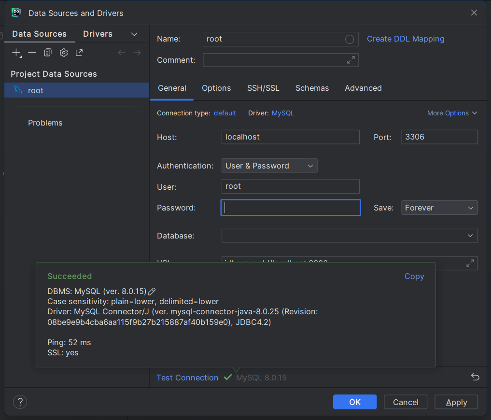
Task: Switch to the Drivers tab
Action: coord(98,34)
